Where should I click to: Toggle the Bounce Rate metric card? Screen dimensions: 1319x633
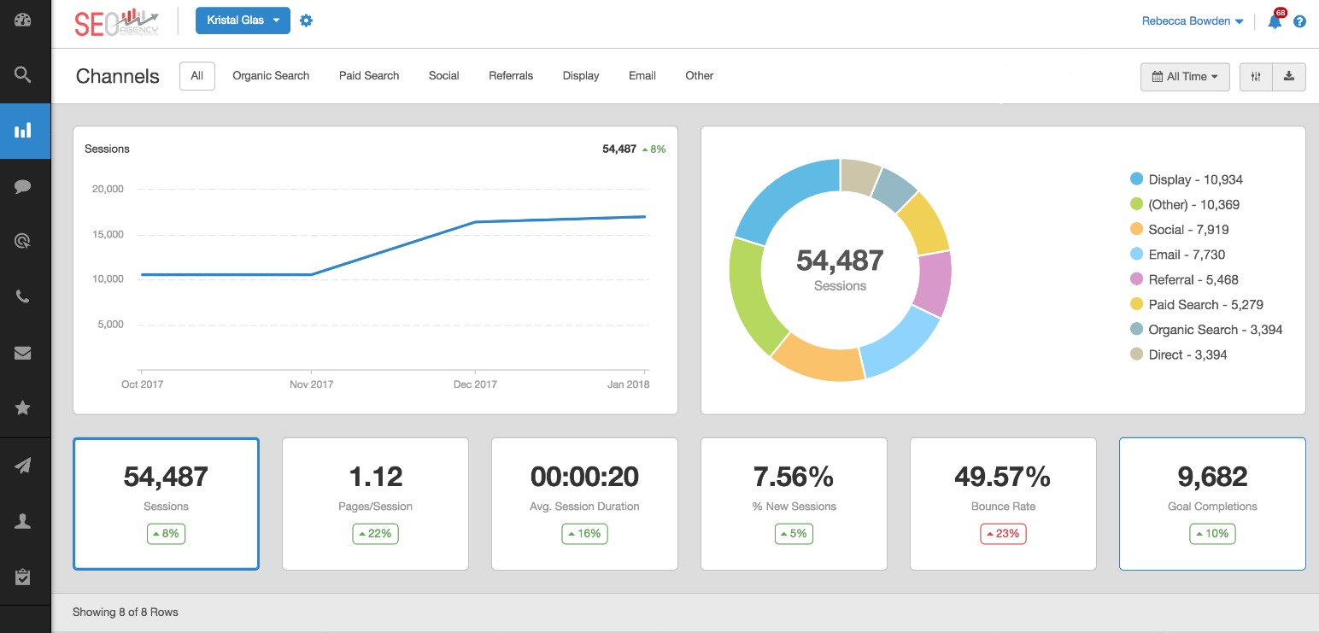pos(1002,504)
